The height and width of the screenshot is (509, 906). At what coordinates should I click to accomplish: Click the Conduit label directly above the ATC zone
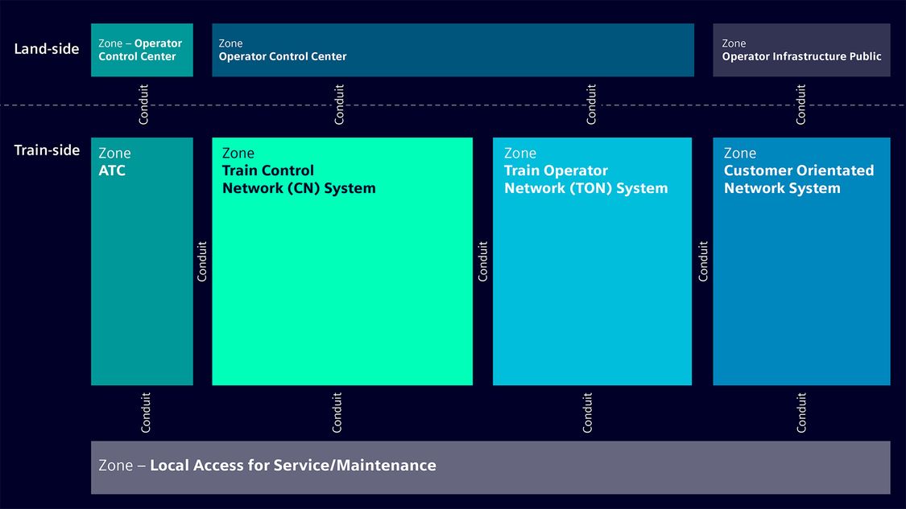144,105
